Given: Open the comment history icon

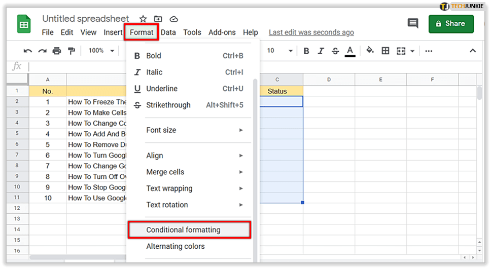Looking at the screenshot, I should tap(413, 23).
